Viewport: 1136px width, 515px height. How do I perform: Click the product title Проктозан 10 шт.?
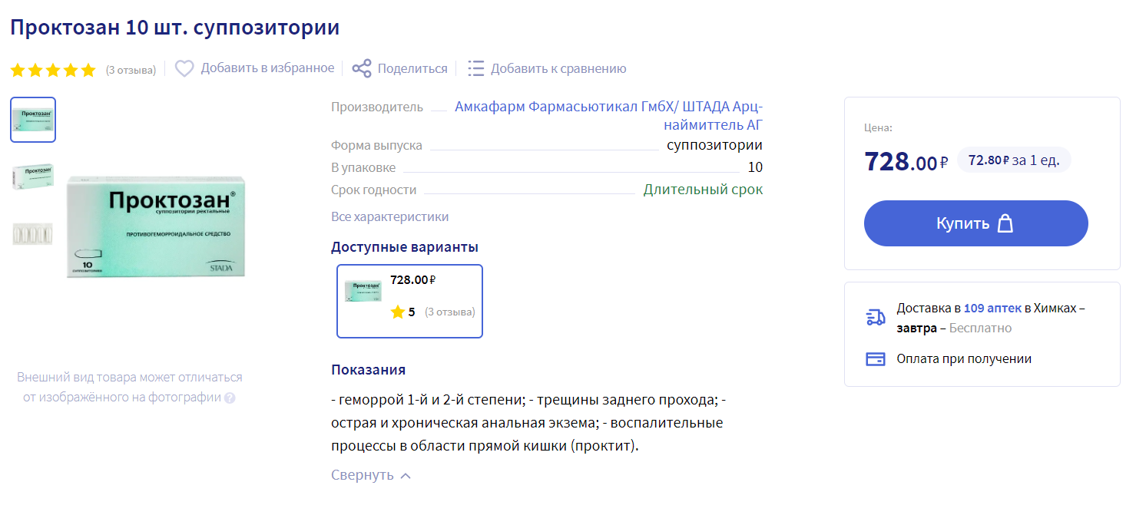(175, 28)
